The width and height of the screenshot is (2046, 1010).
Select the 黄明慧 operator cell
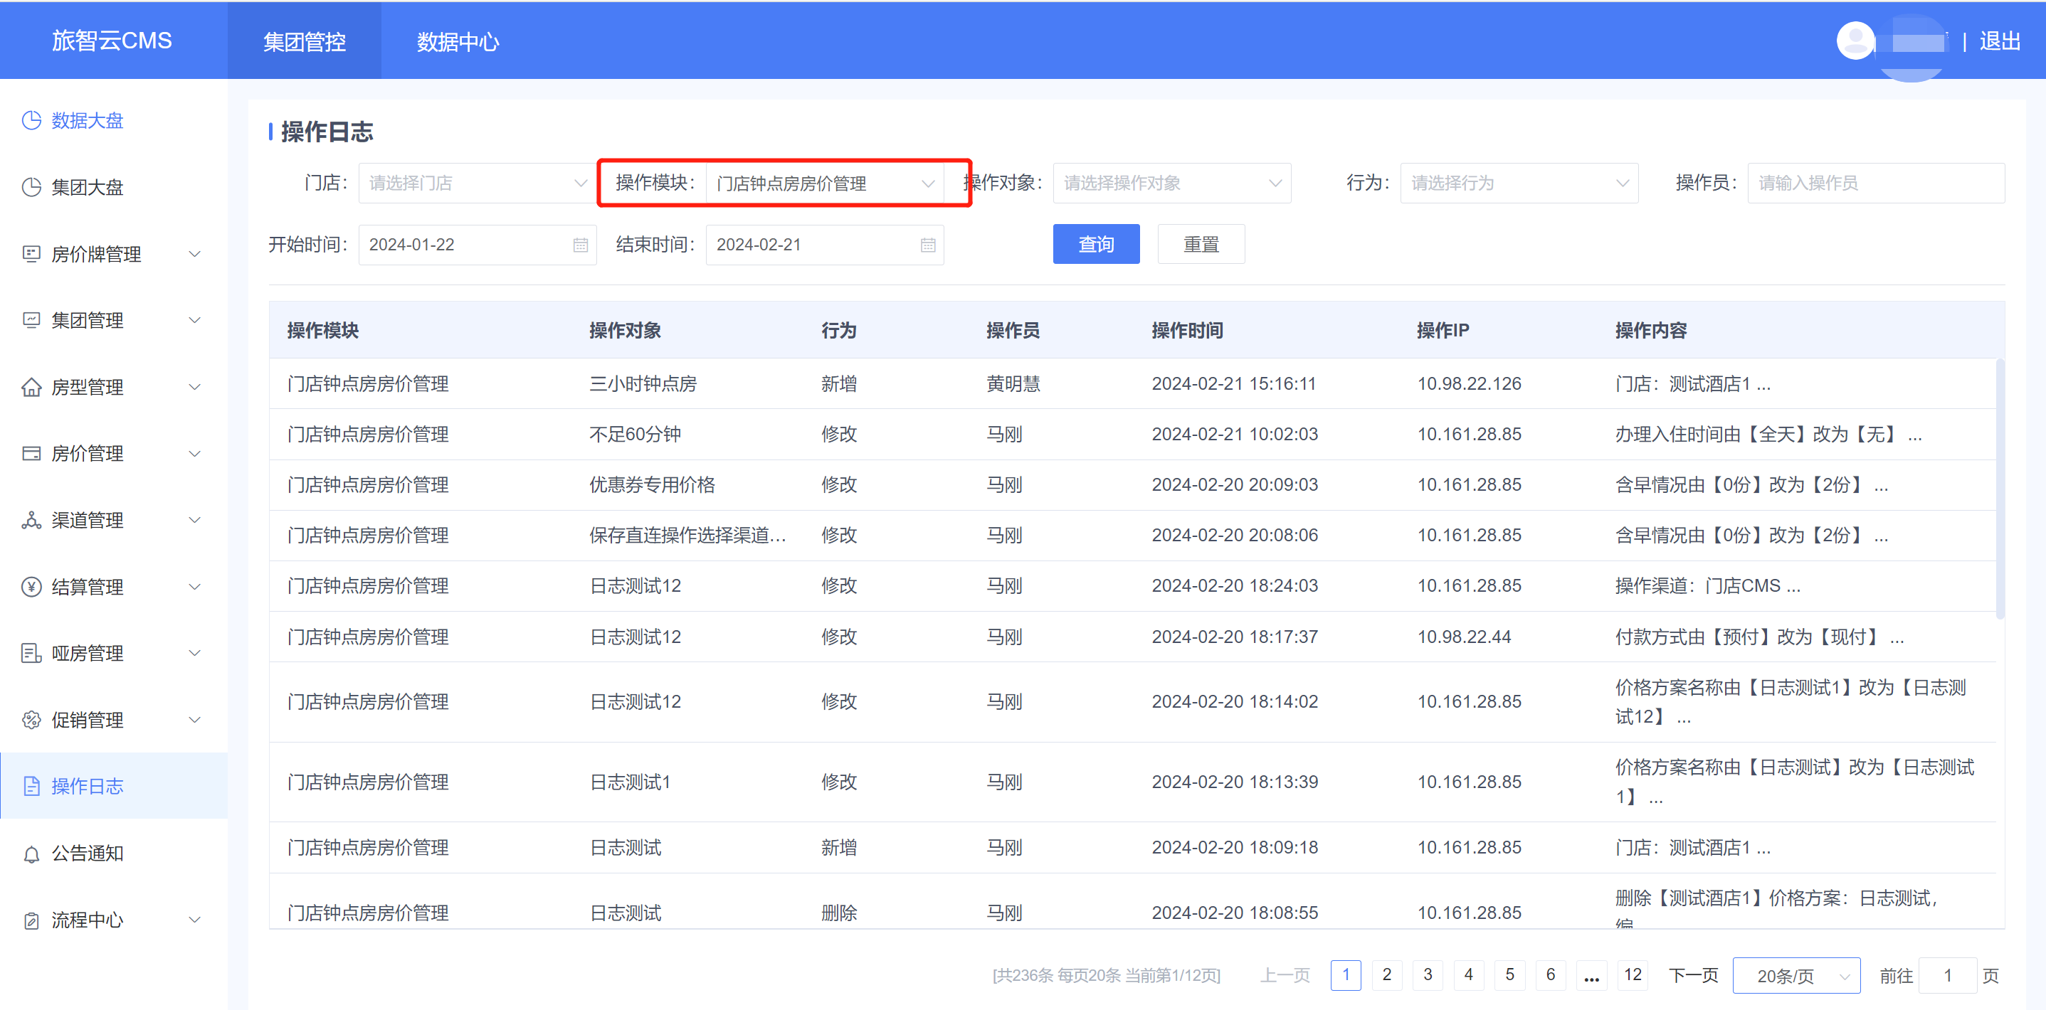pyautogui.click(x=1013, y=383)
